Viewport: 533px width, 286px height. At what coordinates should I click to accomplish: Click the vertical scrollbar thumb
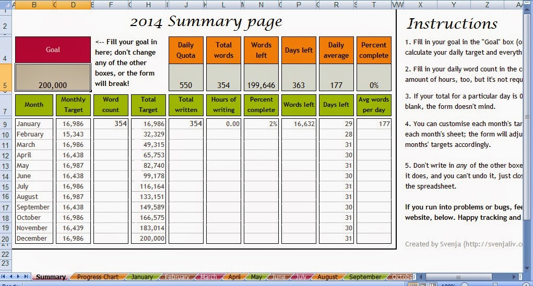click(527, 117)
